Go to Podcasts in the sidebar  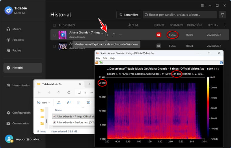click(x=15, y=40)
